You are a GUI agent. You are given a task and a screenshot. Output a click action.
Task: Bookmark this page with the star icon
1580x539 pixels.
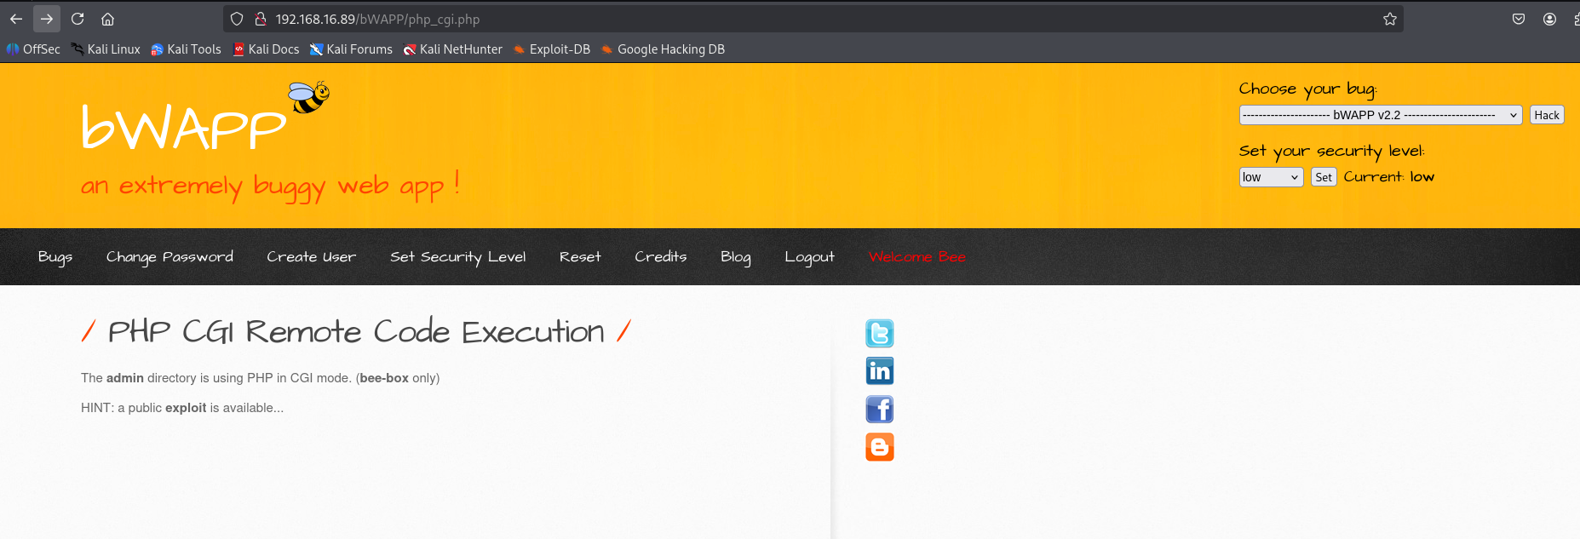click(1390, 19)
